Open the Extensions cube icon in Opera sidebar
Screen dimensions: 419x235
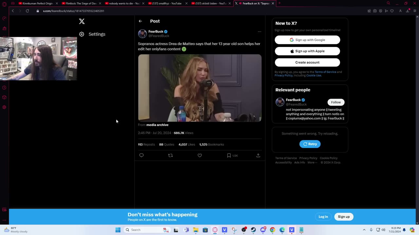4,97
